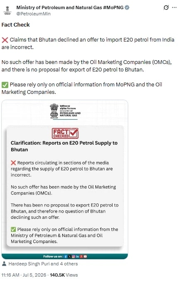This screenshot has width=178, height=282.
Task: Click the Fact Checked red stamp graphic
Action: 65,133
